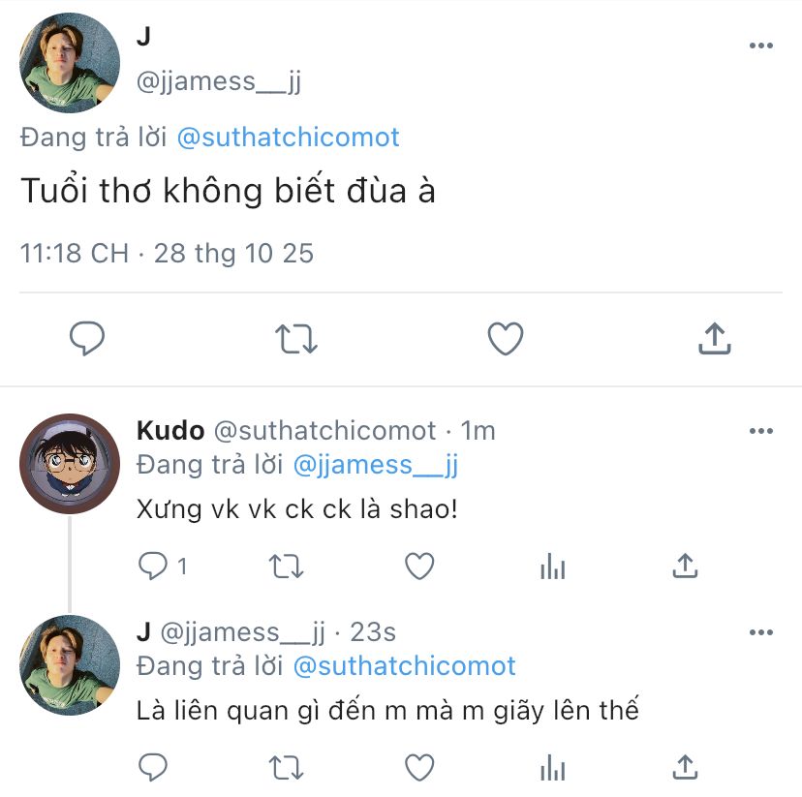This screenshot has width=802, height=797.
Task: Reply to J's latest tweet about 'liên quan'
Action: (153, 767)
